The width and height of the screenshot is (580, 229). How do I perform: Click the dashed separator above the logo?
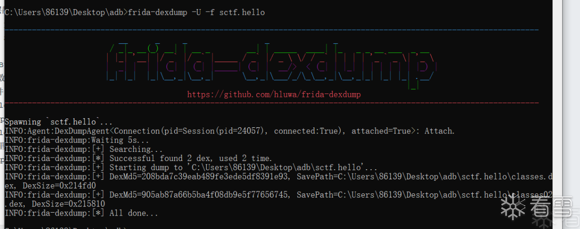(271, 30)
